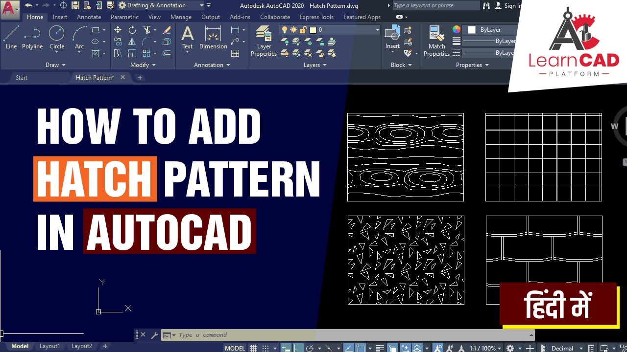Open the Model layout tab
The width and height of the screenshot is (627, 352).
(x=20, y=346)
